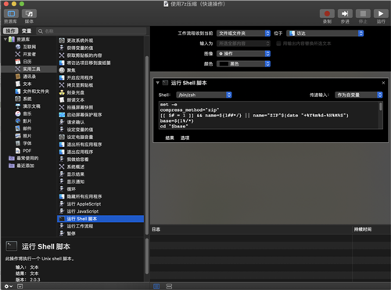This screenshot has height=290, width=391.
Task: Focus the 名称 search field
Action: point(91,31)
